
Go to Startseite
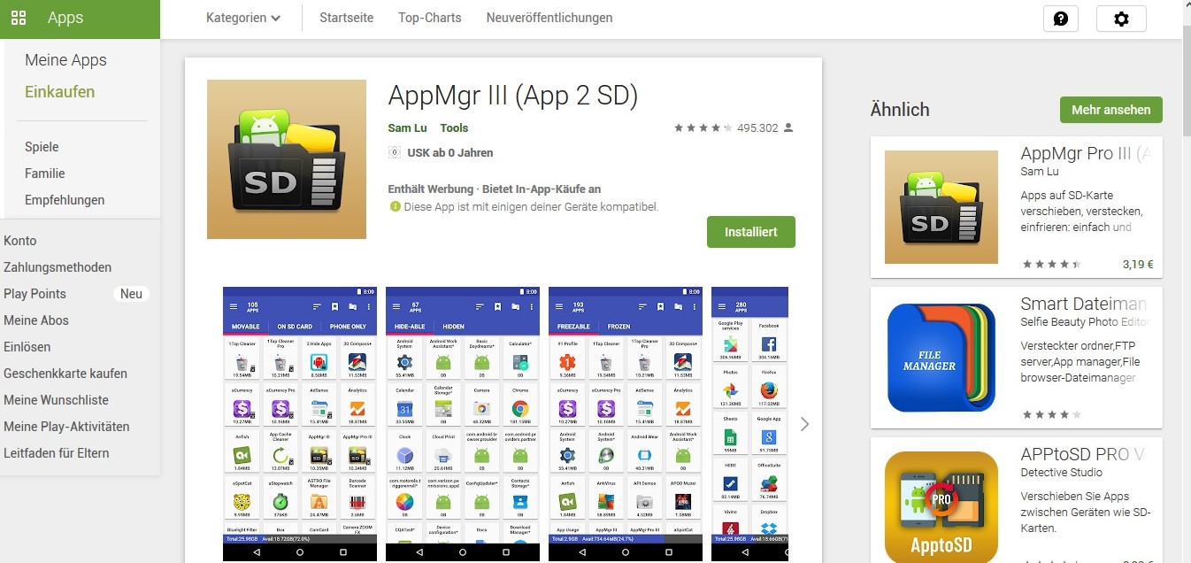coord(346,18)
